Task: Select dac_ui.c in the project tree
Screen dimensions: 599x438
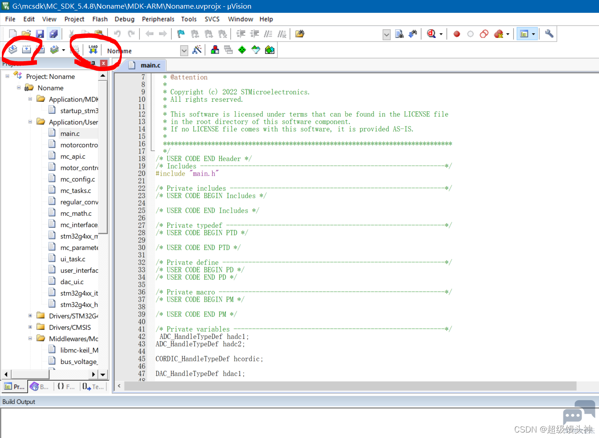Action: pos(72,282)
